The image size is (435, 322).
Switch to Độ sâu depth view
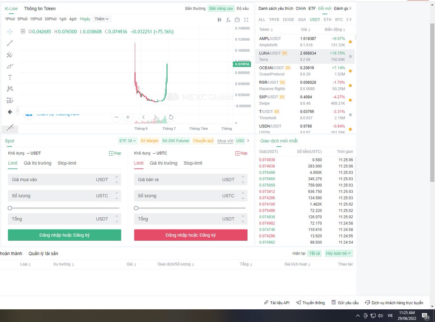click(x=243, y=8)
